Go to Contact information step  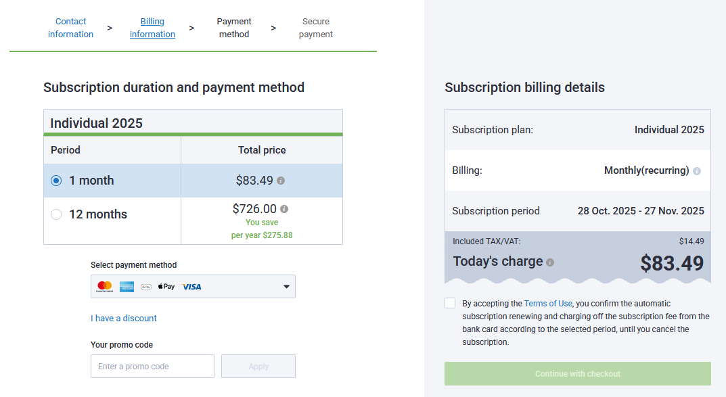pyautogui.click(x=70, y=28)
